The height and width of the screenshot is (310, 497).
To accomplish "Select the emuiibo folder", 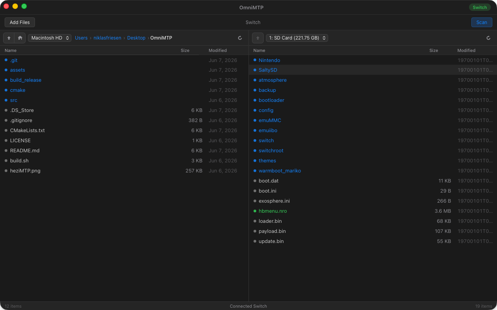I will pyautogui.click(x=373, y=131).
